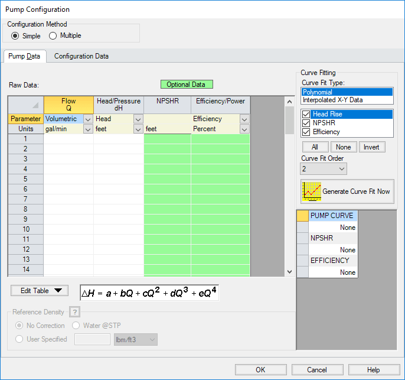
Task: Click the Flow Q column header
Action: (x=68, y=105)
